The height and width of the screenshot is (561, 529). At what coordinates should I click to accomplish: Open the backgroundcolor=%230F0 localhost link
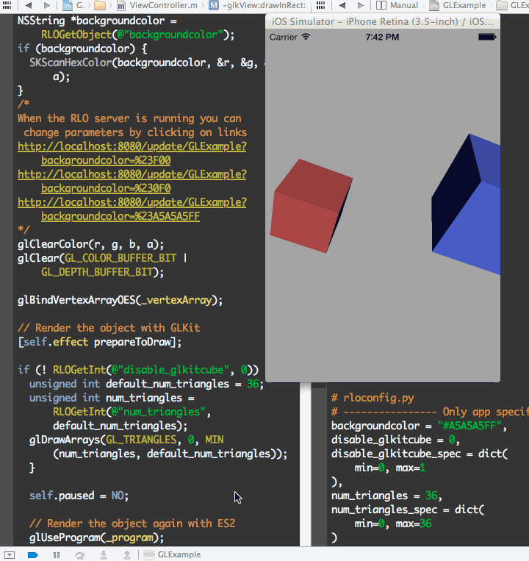click(x=132, y=181)
